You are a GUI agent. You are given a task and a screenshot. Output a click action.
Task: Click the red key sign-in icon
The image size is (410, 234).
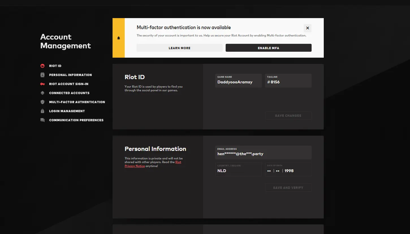(x=42, y=84)
